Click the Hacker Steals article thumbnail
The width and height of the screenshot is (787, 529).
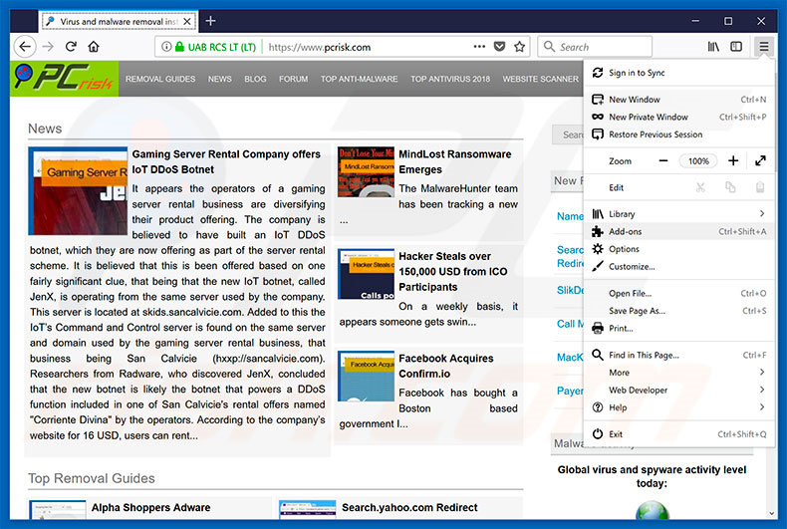tap(366, 274)
